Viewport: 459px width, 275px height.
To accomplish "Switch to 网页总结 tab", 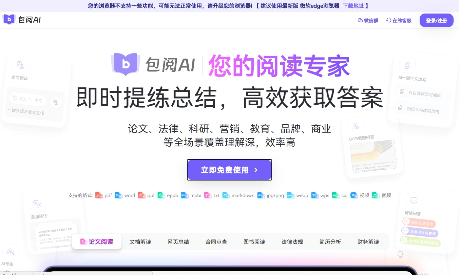I will (178, 242).
